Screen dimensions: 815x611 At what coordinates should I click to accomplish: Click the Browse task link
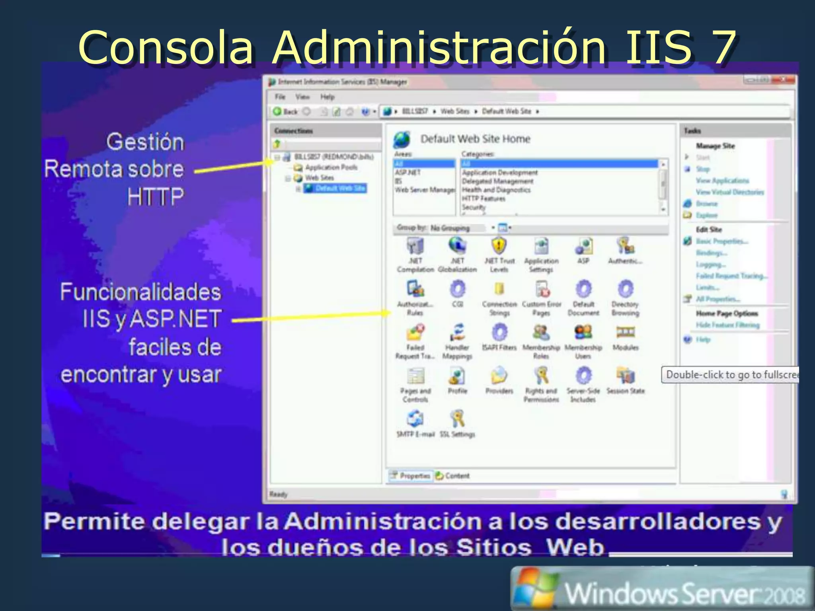click(706, 204)
